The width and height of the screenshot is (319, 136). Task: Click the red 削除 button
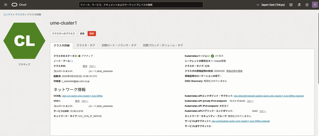point(92,34)
